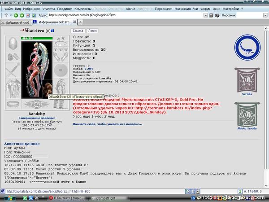Open the ? help menu
The width and height of the screenshot is (269, 202).
[242, 9]
